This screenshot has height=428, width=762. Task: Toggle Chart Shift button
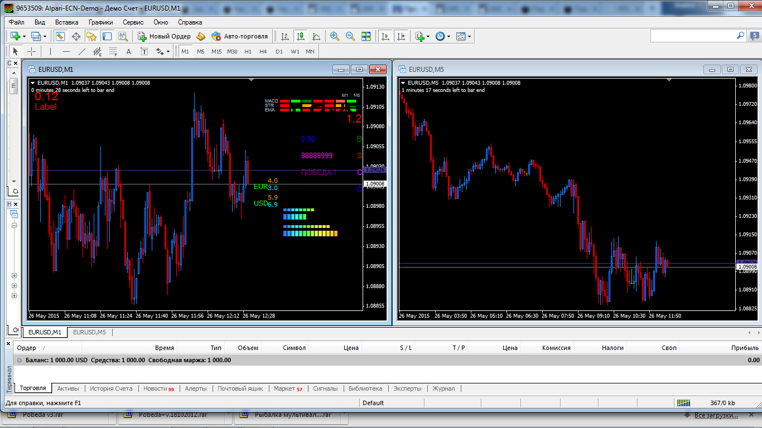(x=401, y=36)
